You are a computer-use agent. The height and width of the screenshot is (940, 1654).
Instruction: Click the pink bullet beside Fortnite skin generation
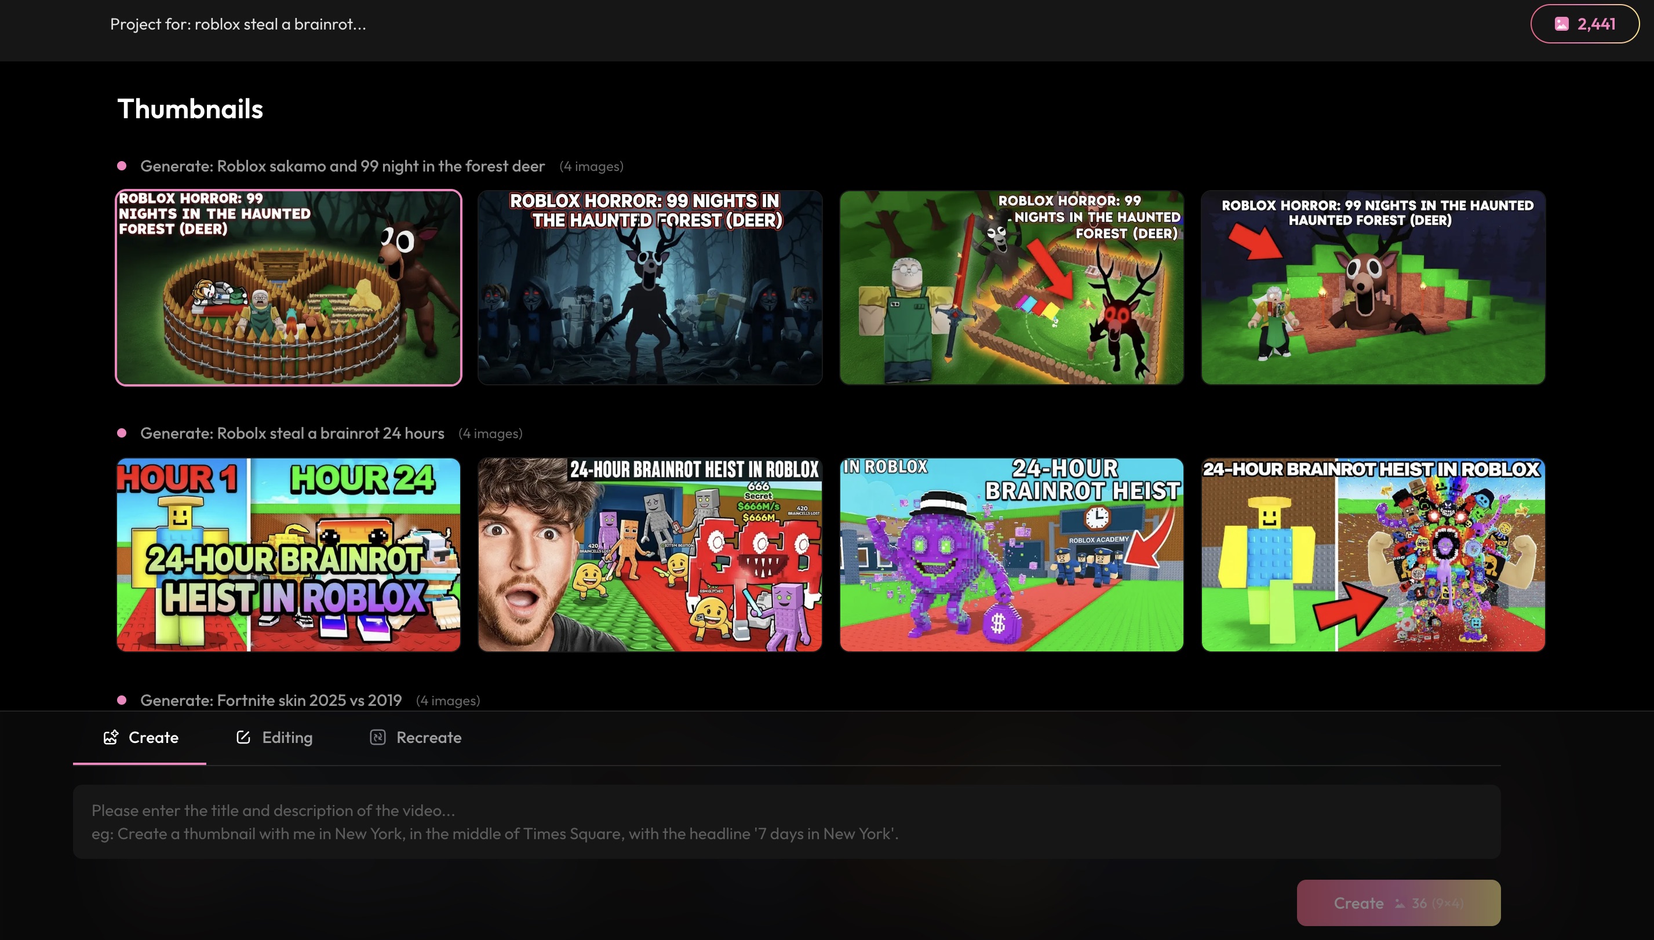point(121,701)
